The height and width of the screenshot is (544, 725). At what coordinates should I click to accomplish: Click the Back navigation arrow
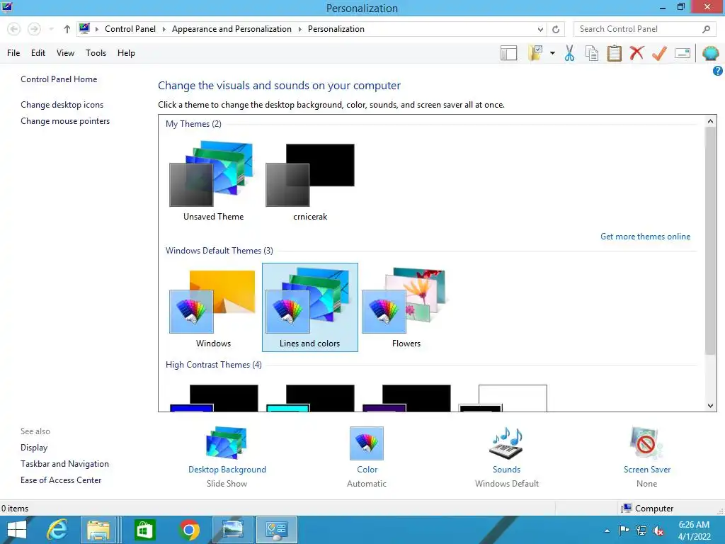coord(14,29)
